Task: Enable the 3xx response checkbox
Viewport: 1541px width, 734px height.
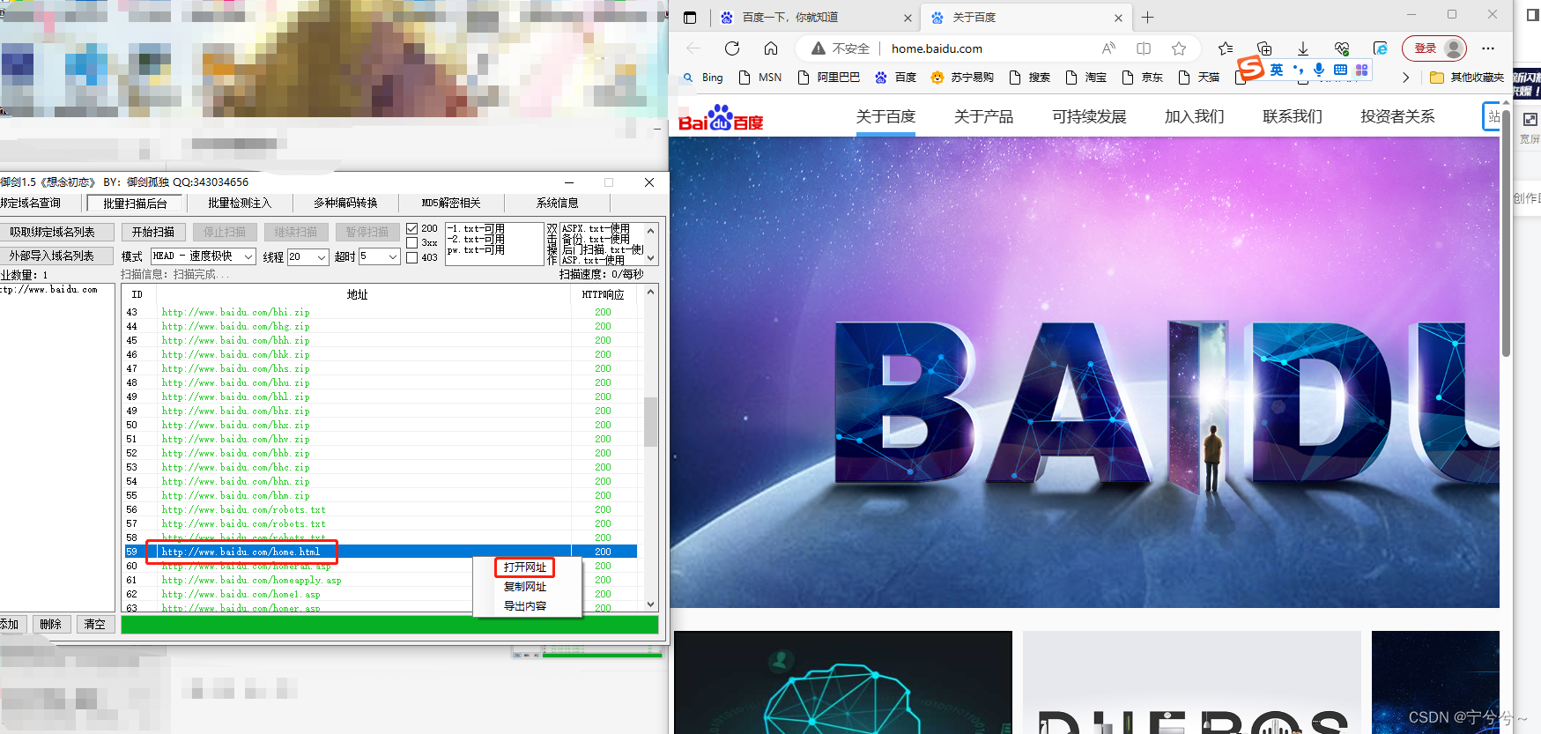Action: (x=411, y=242)
